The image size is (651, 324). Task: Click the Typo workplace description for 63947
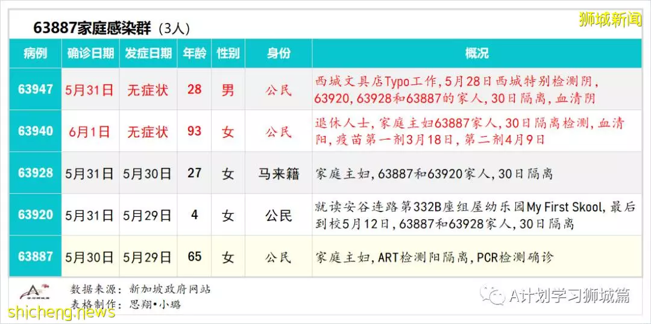[457, 90]
